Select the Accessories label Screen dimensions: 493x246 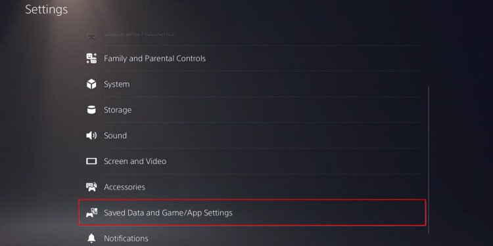coord(124,187)
